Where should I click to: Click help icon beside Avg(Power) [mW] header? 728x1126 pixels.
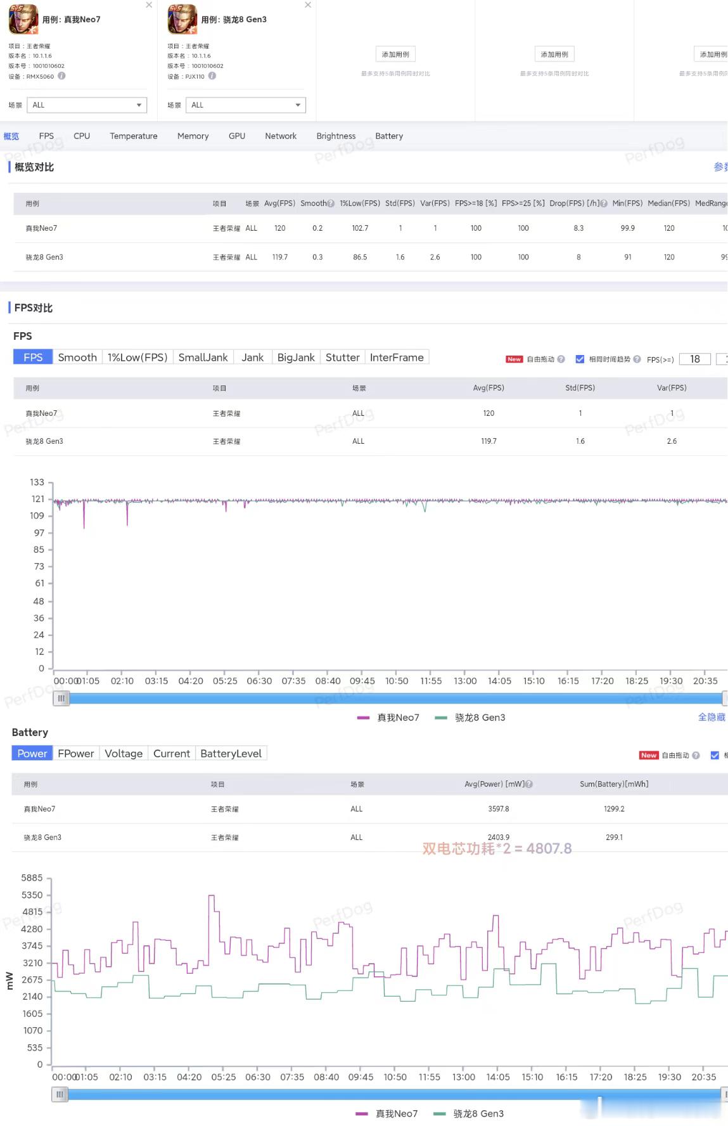[529, 784]
